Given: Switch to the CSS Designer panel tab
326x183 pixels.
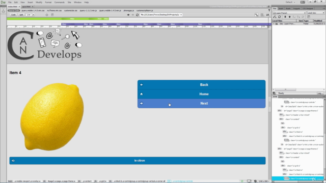Looking at the screenshot, I should [308, 9].
